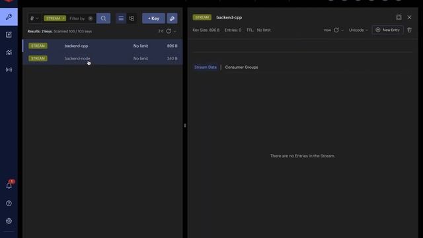423x238 pixels.
Task: Click the Filter by input field
Action: pyautogui.click(x=77, y=19)
